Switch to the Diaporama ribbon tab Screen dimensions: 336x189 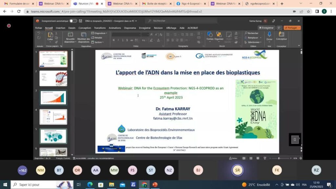130,28
